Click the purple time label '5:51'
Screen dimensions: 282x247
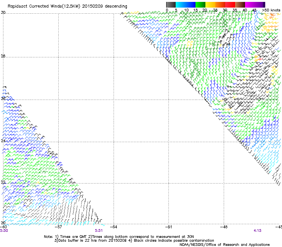(x=99, y=231)
